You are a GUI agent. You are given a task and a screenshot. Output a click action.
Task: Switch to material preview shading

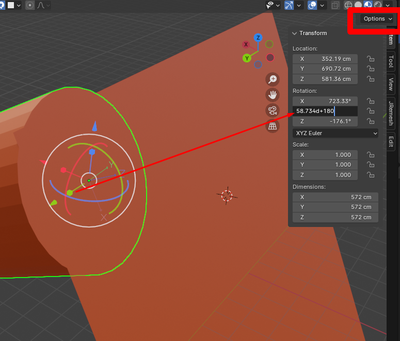tap(368, 5)
